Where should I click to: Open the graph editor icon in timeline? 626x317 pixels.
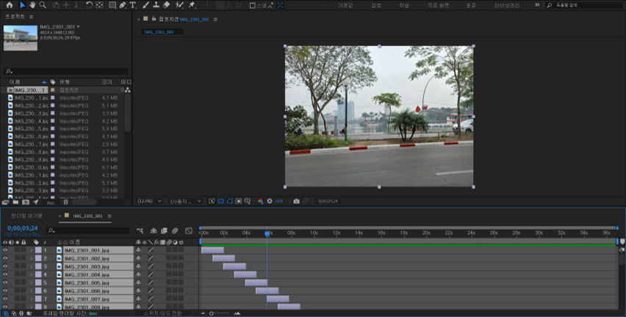point(189,231)
